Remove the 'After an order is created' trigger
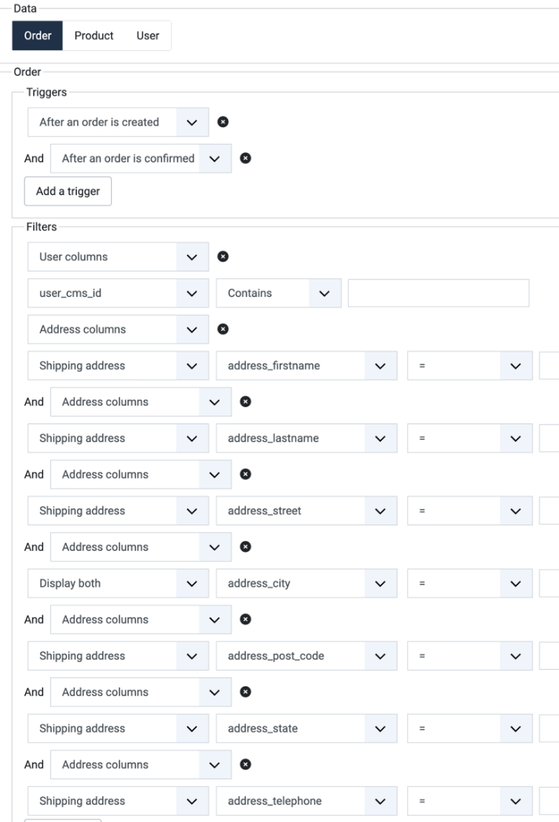Viewport: 559px width, 822px height. [223, 122]
